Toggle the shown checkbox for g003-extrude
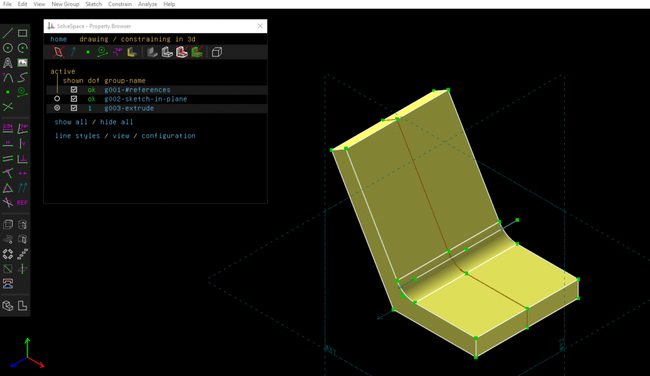 tap(73, 108)
